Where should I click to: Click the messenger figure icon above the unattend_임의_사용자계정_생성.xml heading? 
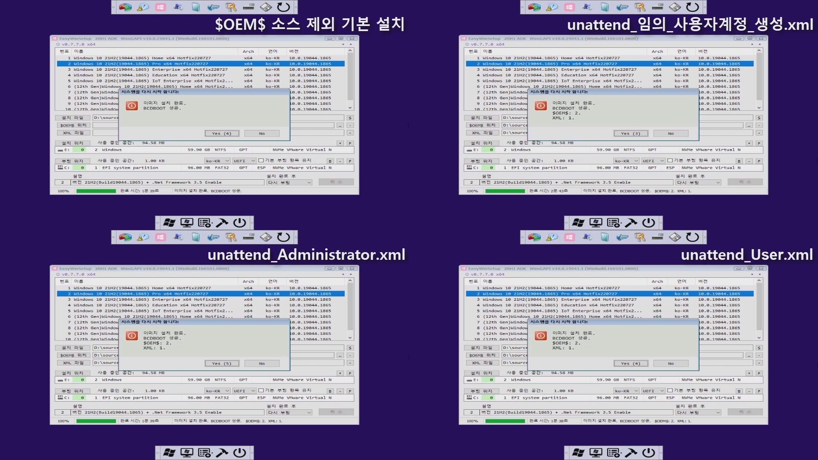pos(552,7)
